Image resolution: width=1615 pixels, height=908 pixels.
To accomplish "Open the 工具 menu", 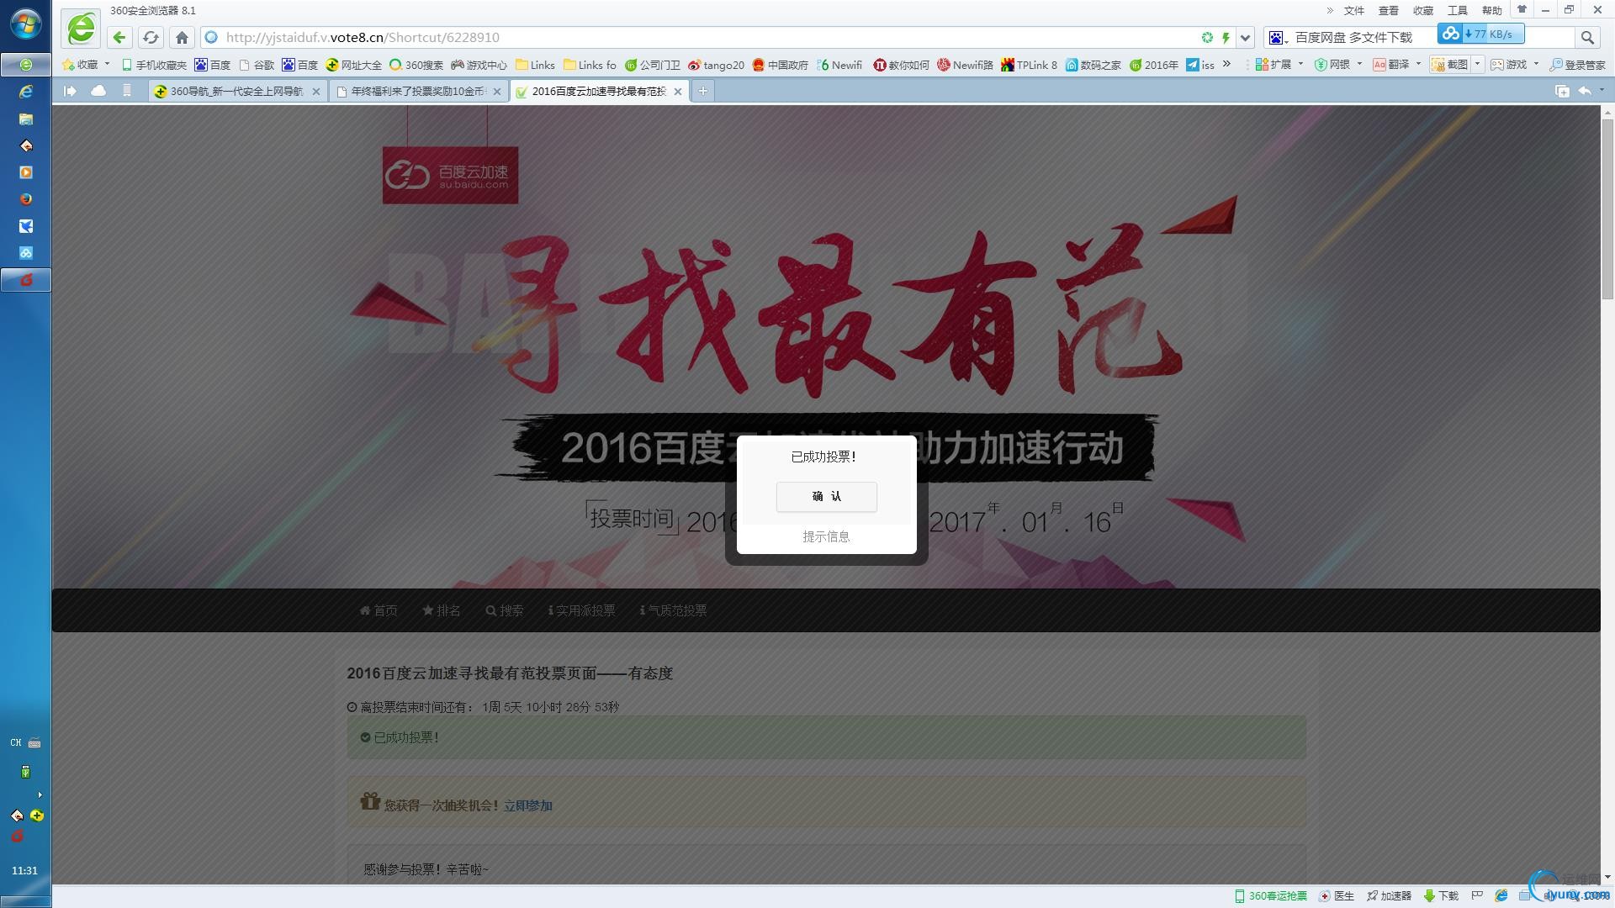I will 1458,10.
